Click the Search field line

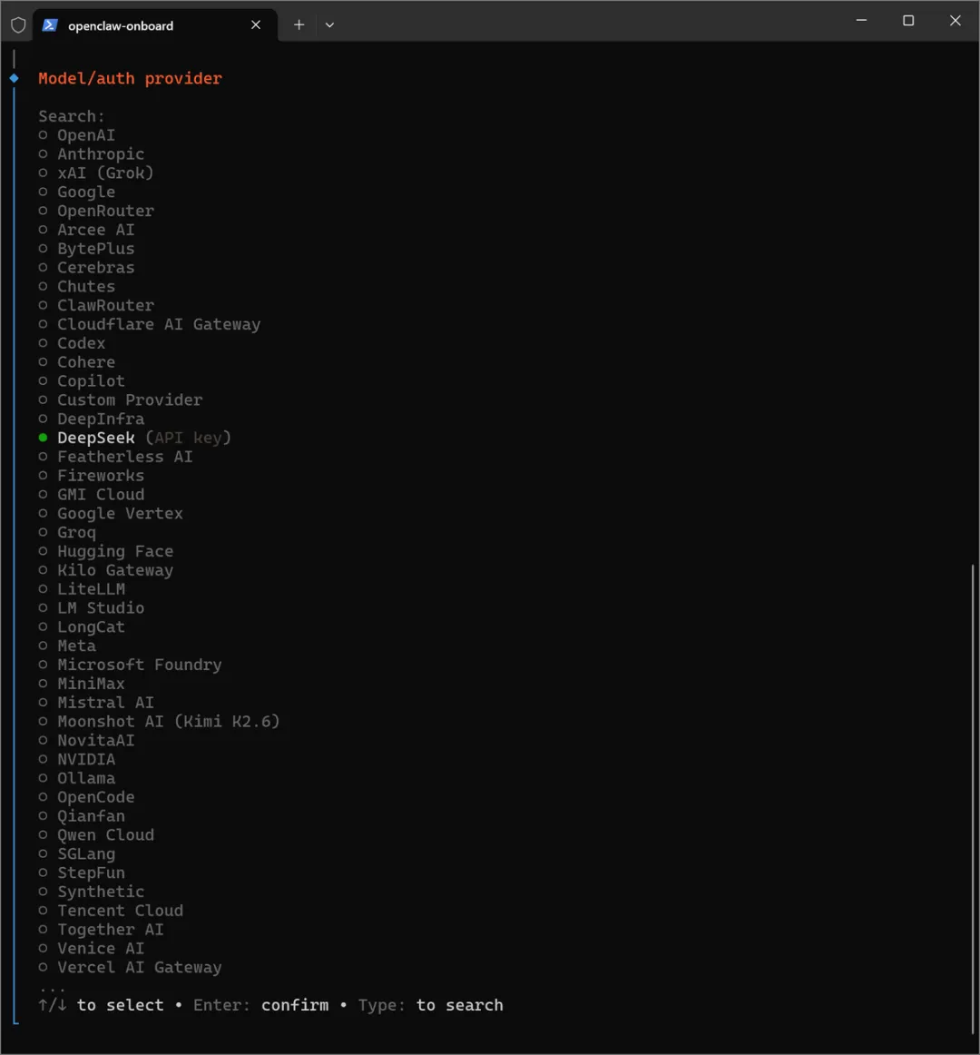72,115
